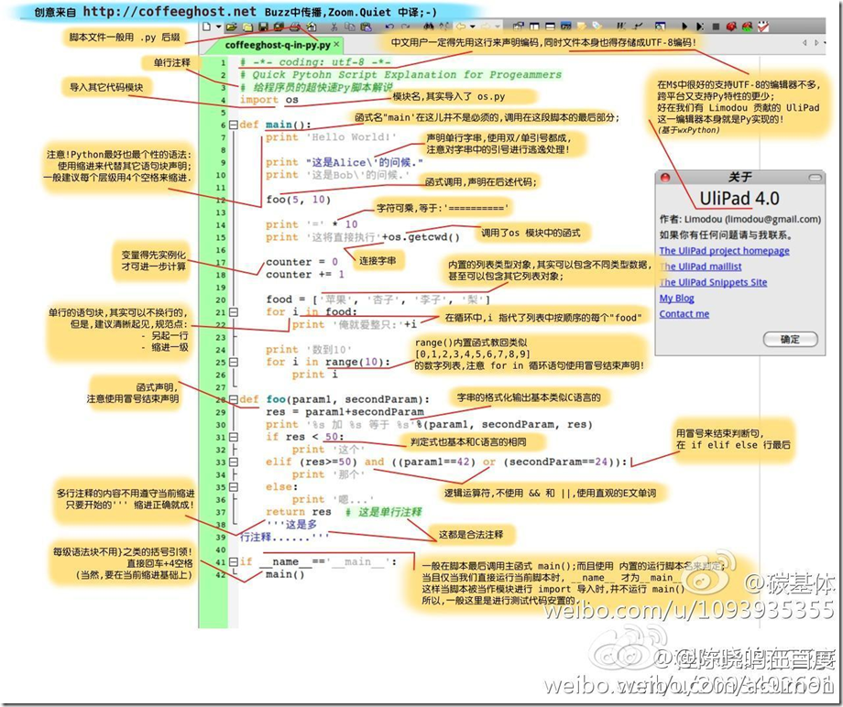Click the 确定 button in About dialog
The image size is (843, 707).
pyautogui.click(x=790, y=339)
